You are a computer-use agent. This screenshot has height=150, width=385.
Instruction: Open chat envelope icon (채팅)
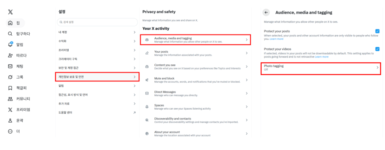10,66
